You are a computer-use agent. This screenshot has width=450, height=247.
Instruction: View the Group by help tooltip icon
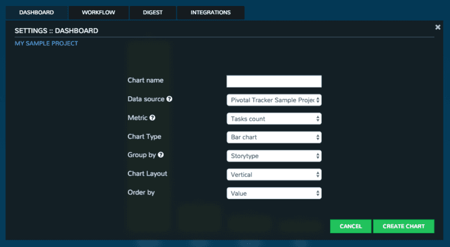[x=161, y=155]
